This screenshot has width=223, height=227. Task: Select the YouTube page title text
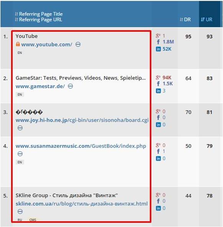tap(26, 36)
